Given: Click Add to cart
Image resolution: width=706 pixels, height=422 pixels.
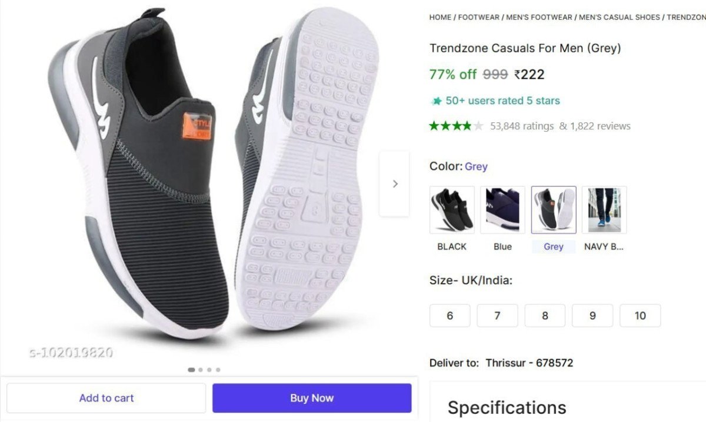Looking at the screenshot, I should (x=106, y=398).
